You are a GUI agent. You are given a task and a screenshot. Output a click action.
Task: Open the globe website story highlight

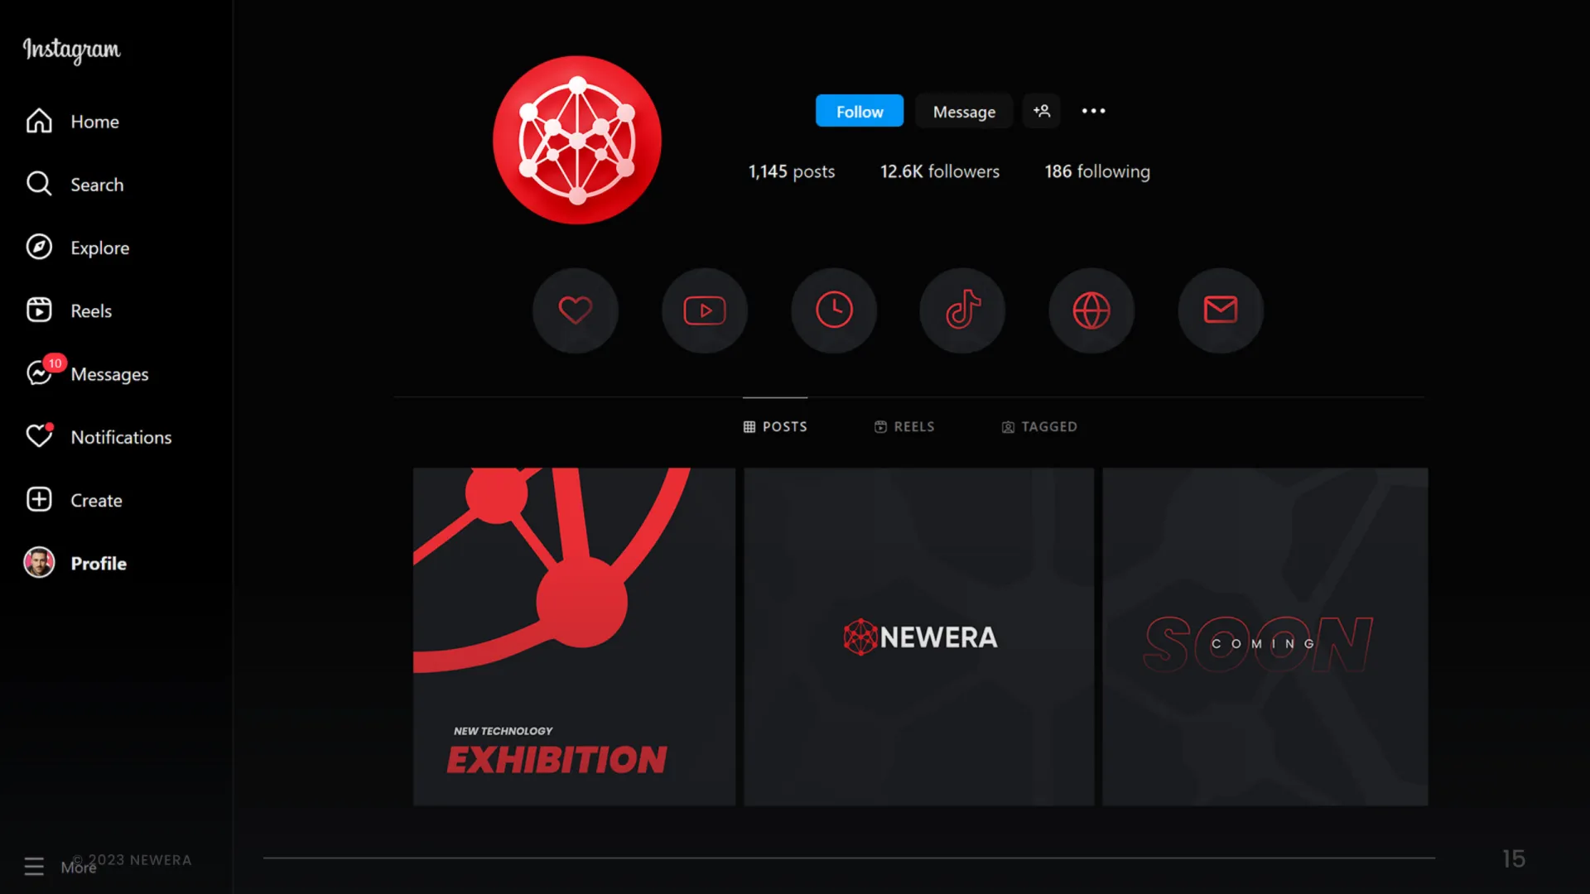(1091, 310)
